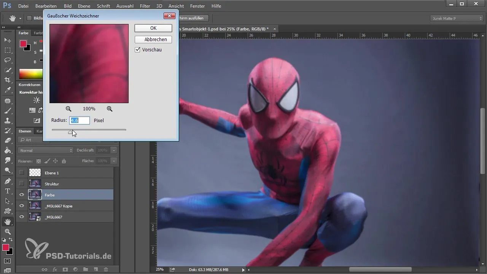Select the History Brush tool
The image size is (487, 274).
(7, 131)
